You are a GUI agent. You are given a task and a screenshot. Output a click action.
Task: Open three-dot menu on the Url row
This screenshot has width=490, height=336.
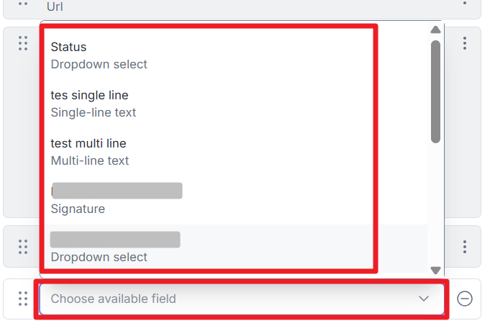coord(465,3)
